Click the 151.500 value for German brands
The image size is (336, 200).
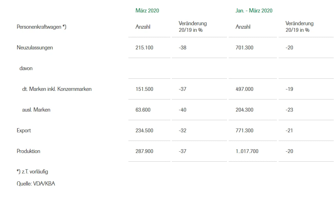coord(144,89)
